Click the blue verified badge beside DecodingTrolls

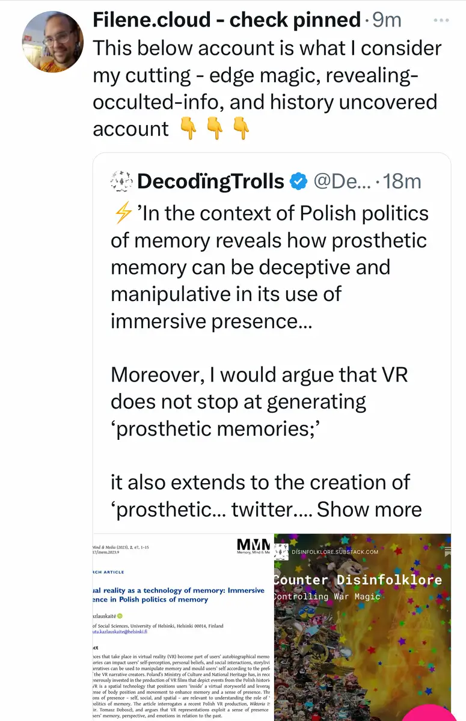[299, 181]
